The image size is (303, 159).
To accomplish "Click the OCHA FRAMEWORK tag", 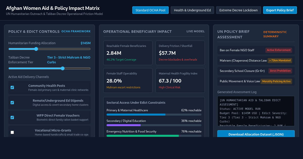I will pos(76,32).
